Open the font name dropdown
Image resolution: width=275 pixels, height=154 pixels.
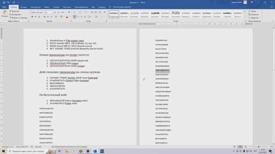coord(43,12)
